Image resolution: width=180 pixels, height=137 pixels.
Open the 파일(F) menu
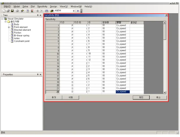pos(7,7)
